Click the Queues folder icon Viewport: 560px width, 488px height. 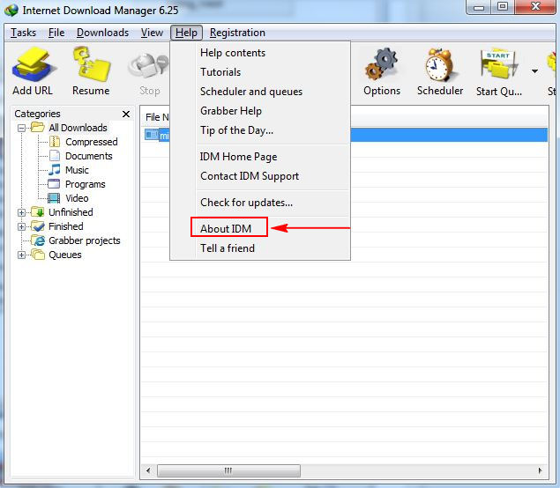(x=38, y=255)
